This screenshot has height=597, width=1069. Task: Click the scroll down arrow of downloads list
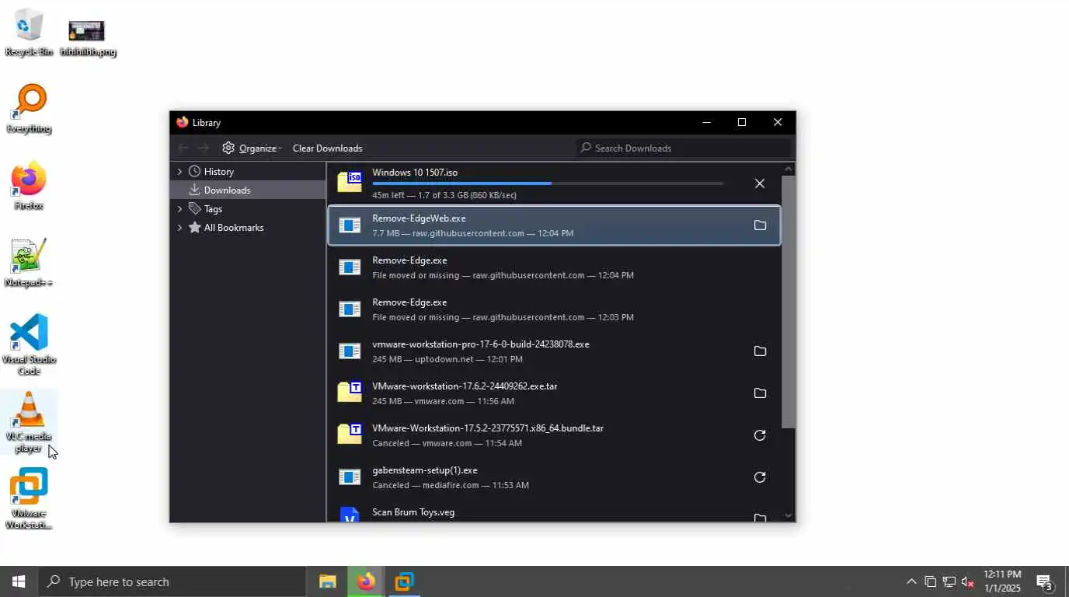788,515
